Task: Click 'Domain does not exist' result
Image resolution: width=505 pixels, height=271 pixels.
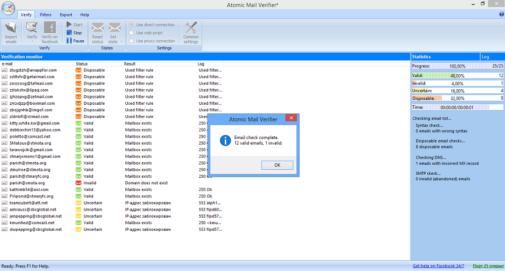Action: pos(146,183)
